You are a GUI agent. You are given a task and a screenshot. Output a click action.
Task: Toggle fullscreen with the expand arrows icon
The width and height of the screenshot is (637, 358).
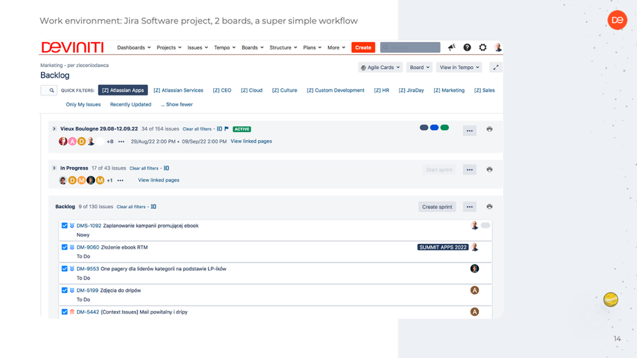point(495,68)
